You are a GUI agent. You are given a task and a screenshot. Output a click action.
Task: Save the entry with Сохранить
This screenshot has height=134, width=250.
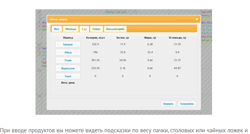click(x=187, y=104)
